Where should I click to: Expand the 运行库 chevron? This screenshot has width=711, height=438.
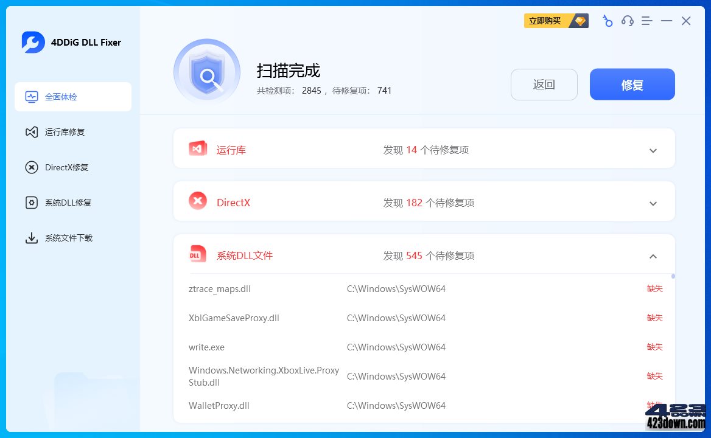(x=653, y=151)
